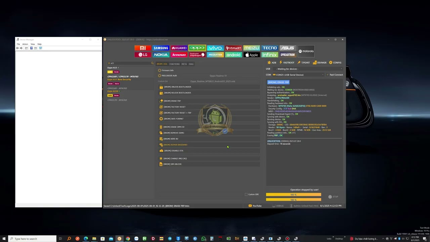Click the DEBUG status bar item

(278, 206)
